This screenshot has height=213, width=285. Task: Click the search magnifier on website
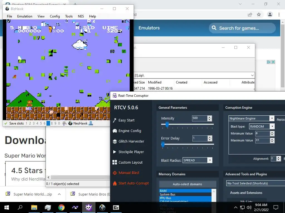click(x=214, y=28)
